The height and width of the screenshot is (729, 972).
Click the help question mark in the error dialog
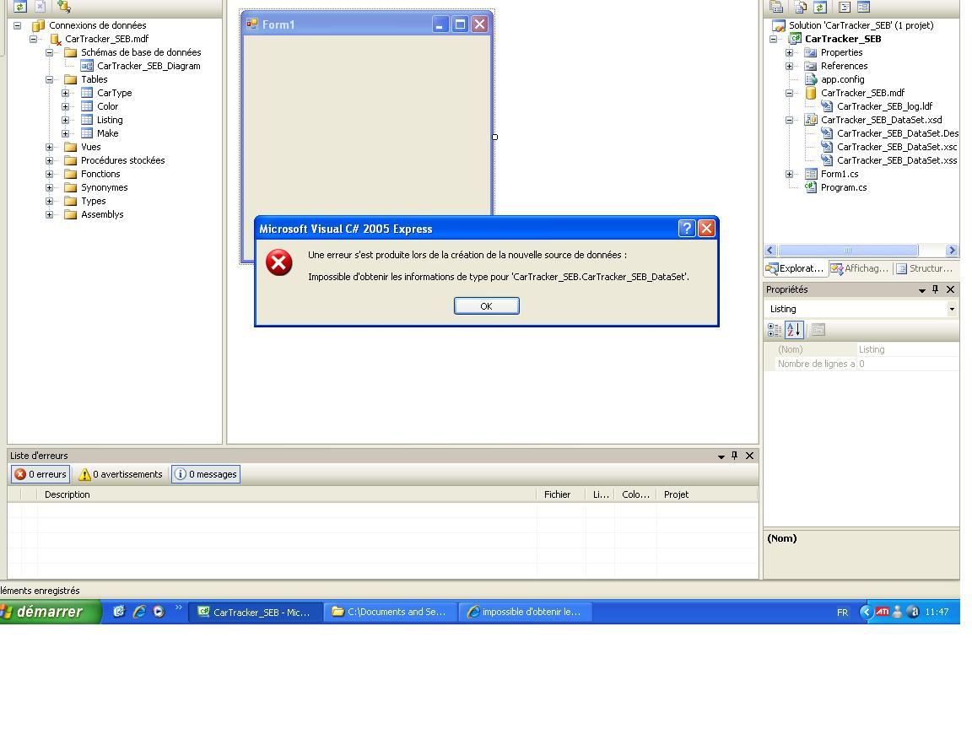coord(686,229)
